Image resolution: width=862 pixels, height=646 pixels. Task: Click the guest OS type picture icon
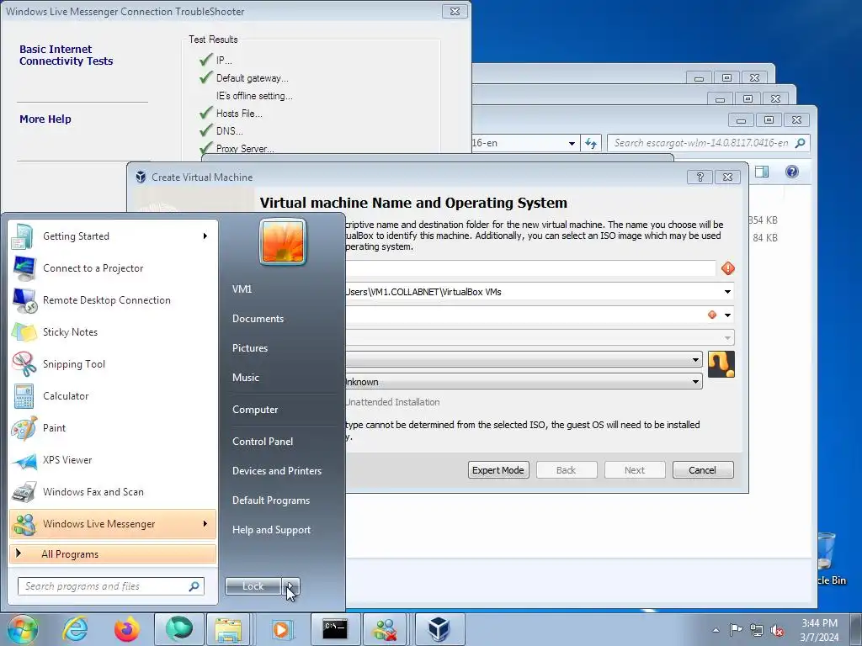721,364
